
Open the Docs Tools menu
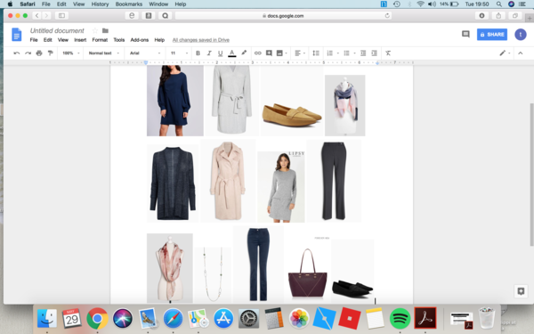coord(119,40)
